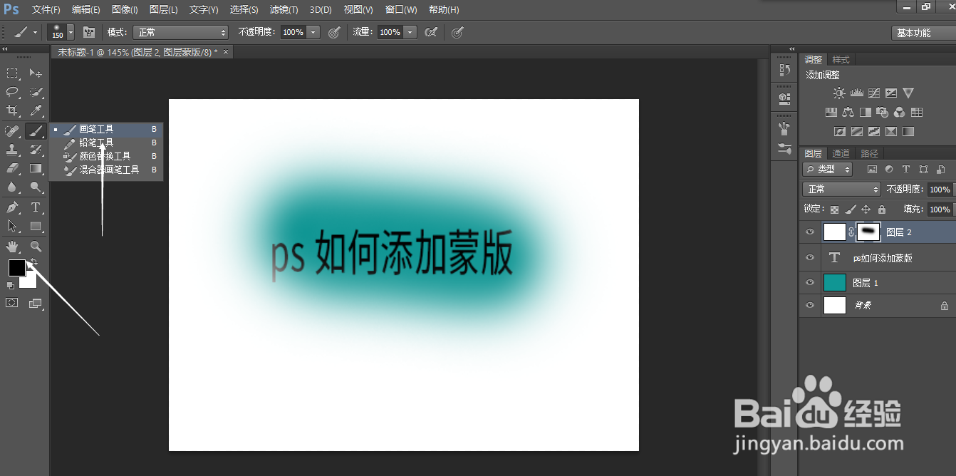Open the Brush panel toggle button
956x476 pixels.
pos(89,32)
